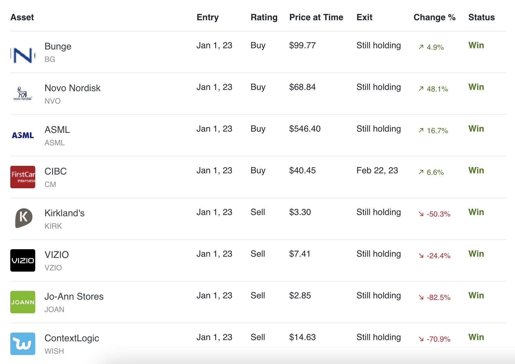
Task: Open the Novo Nordisk asset name link
Action: coord(72,88)
